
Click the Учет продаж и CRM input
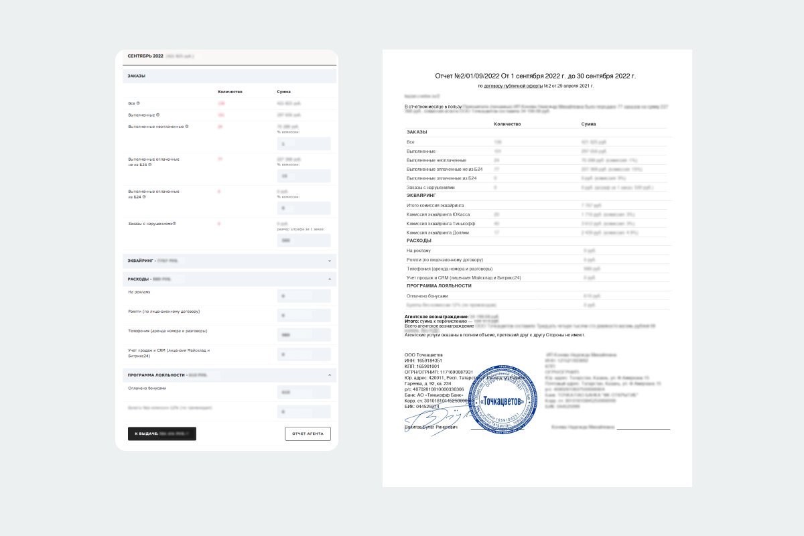tap(304, 354)
